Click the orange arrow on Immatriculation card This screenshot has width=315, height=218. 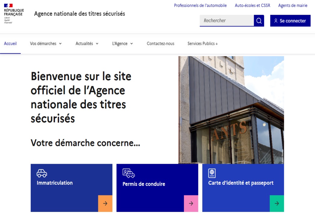tap(105, 203)
